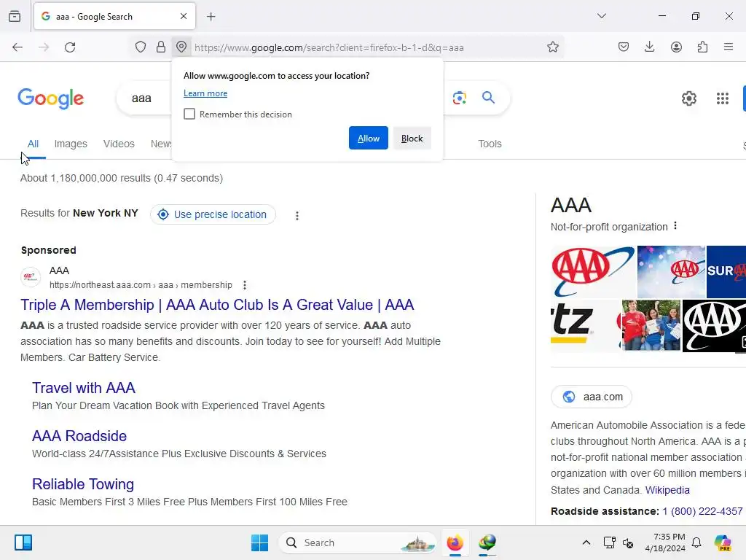Reload the current page
Screen dimensions: 746x560
(x=70, y=47)
